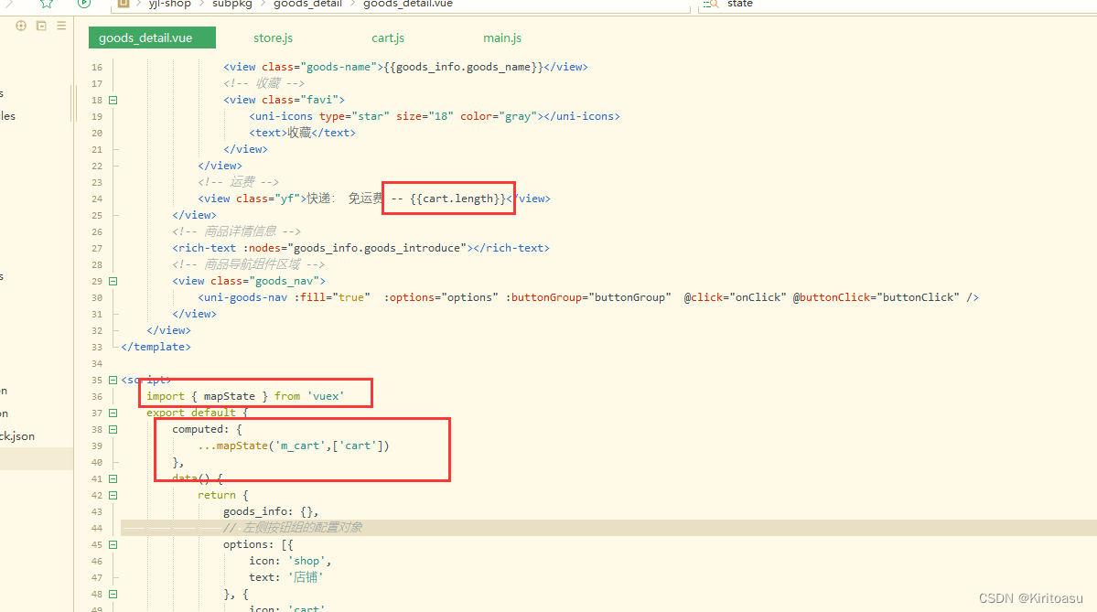This screenshot has height=612, width=1097.
Task: Click 'options: [{' on line 45
Action: tap(258, 545)
